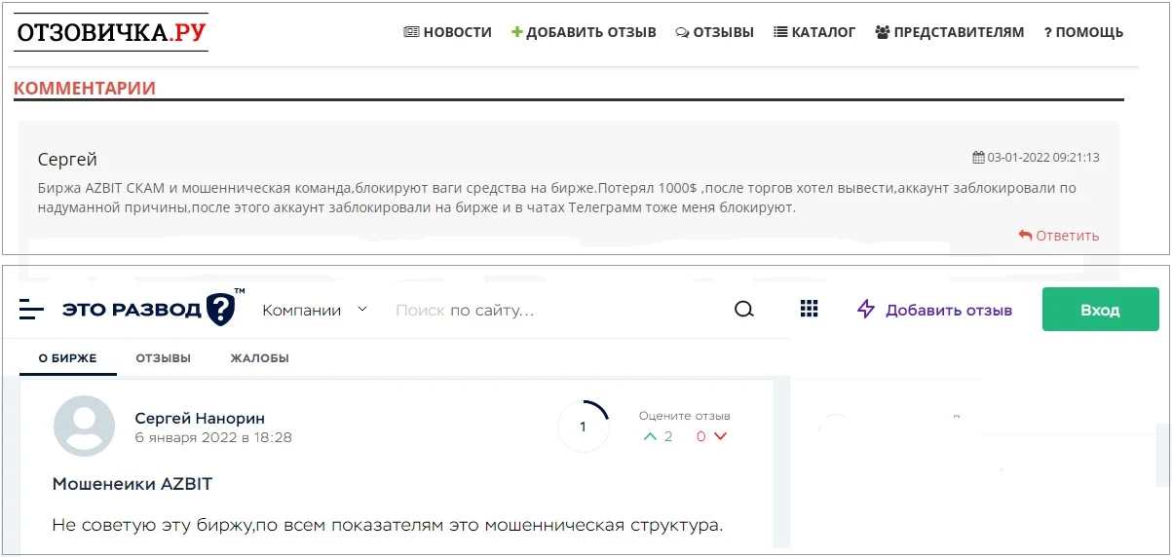Image resolution: width=1172 pixels, height=557 pixels.
Task: Open Новости in Отзовичка top menu
Action: pyautogui.click(x=447, y=32)
